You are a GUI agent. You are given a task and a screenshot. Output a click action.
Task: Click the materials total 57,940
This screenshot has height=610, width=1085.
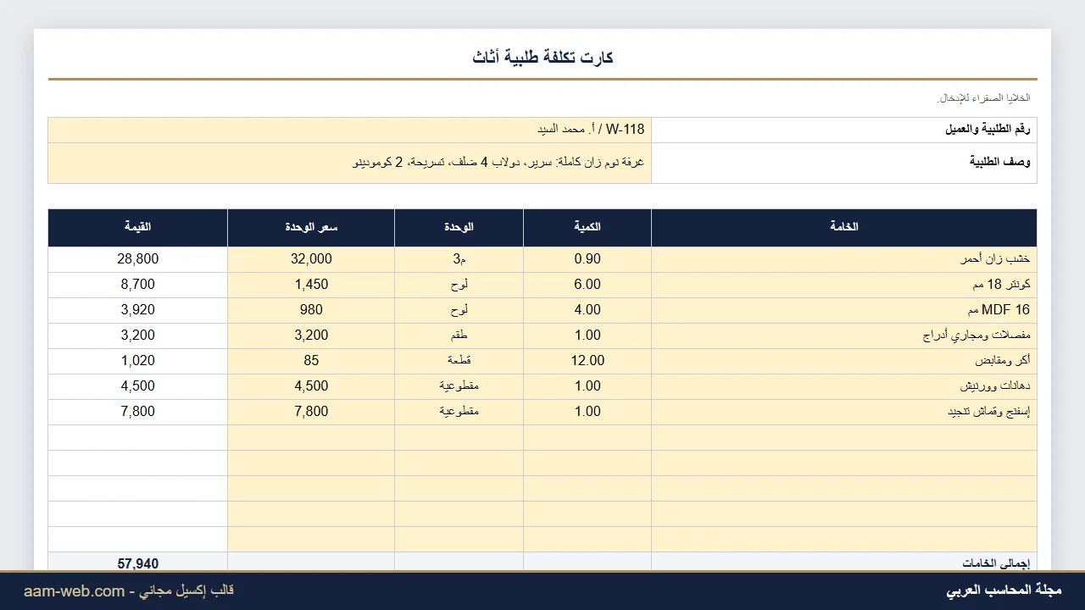click(x=138, y=563)
